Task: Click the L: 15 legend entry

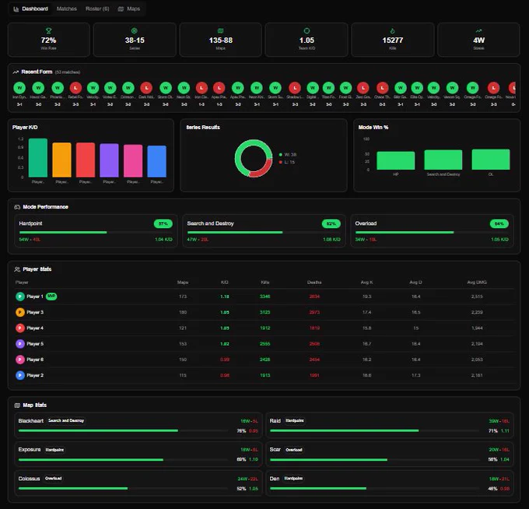Action: 287,163
